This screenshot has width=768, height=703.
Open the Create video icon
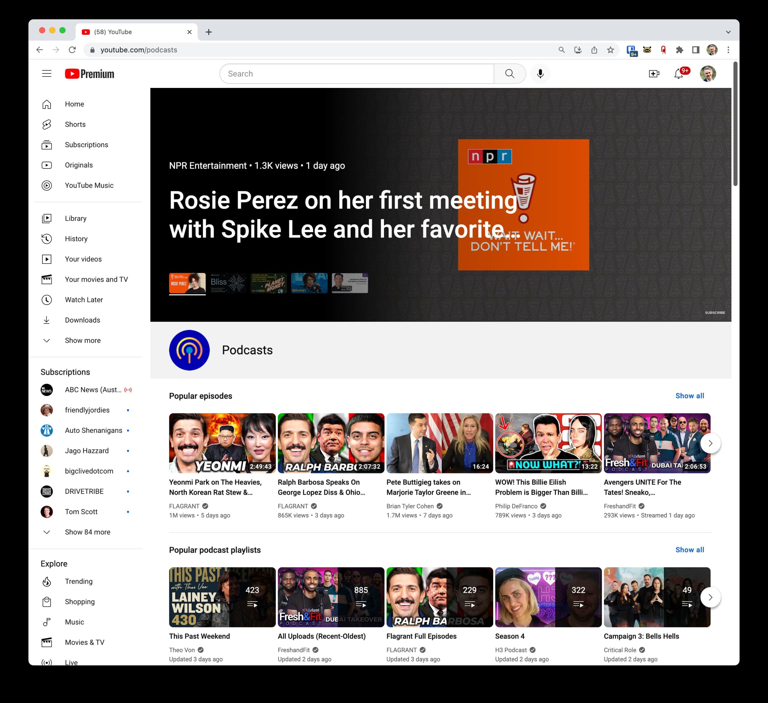(654, 74)
